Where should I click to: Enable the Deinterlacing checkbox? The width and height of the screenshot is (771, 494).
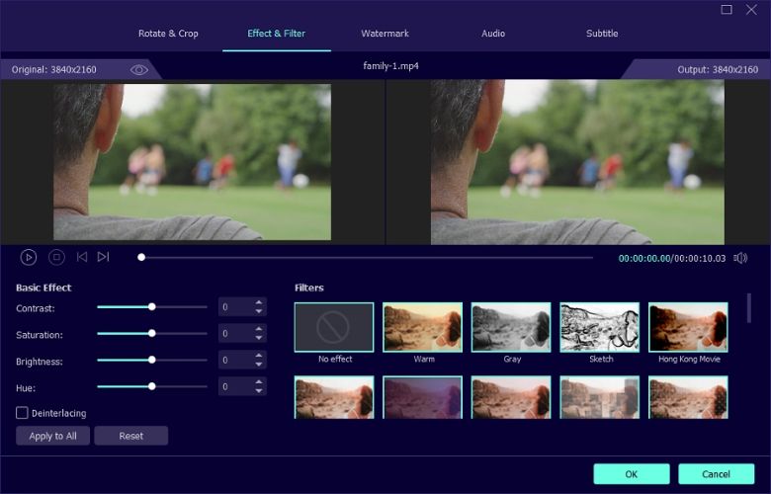22,412
